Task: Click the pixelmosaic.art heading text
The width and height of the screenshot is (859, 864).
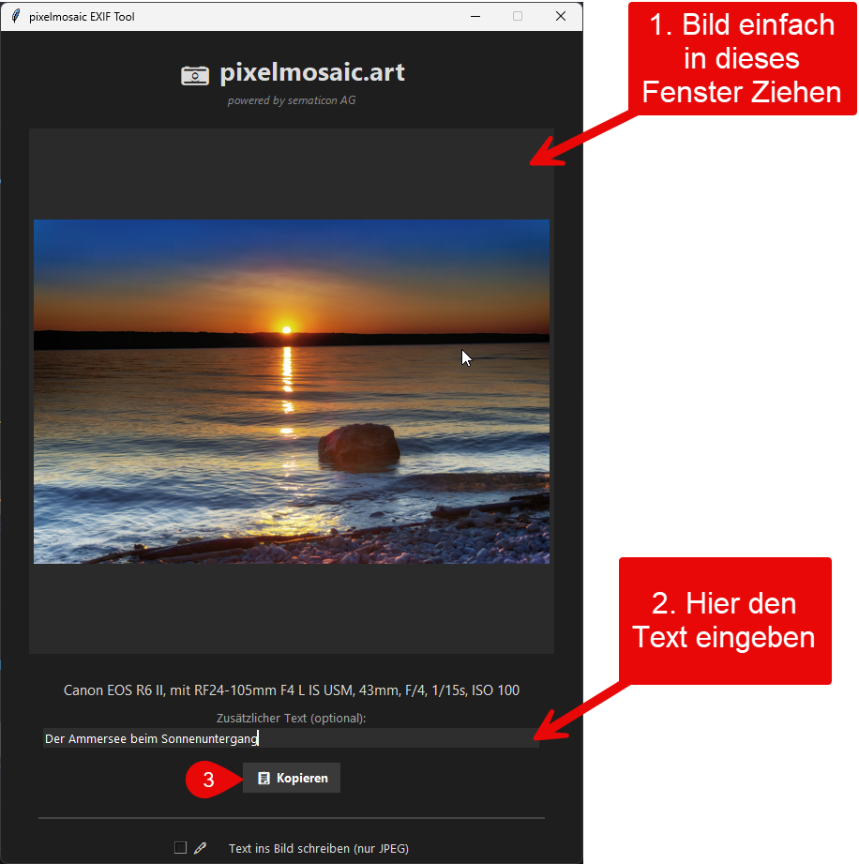Action: pos(312,73)
